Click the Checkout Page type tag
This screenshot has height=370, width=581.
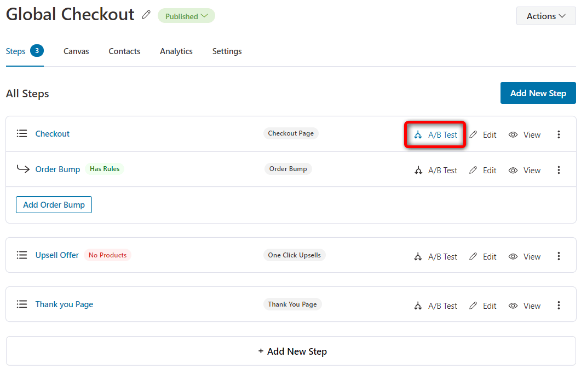click(x=291, y=133)
